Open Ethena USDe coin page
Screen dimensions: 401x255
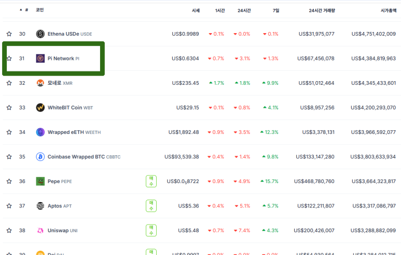pyautogui.click(x=70, y=34)
